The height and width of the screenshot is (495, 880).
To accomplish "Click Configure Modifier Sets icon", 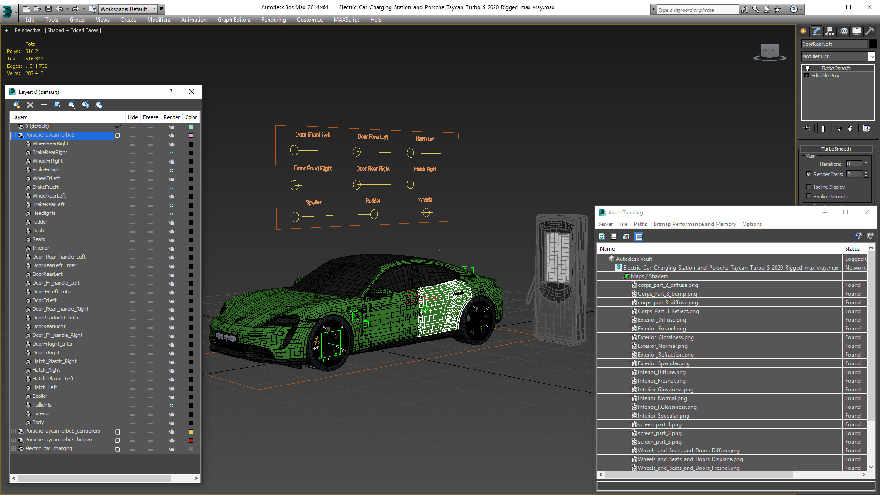I will tap(866, 128).
